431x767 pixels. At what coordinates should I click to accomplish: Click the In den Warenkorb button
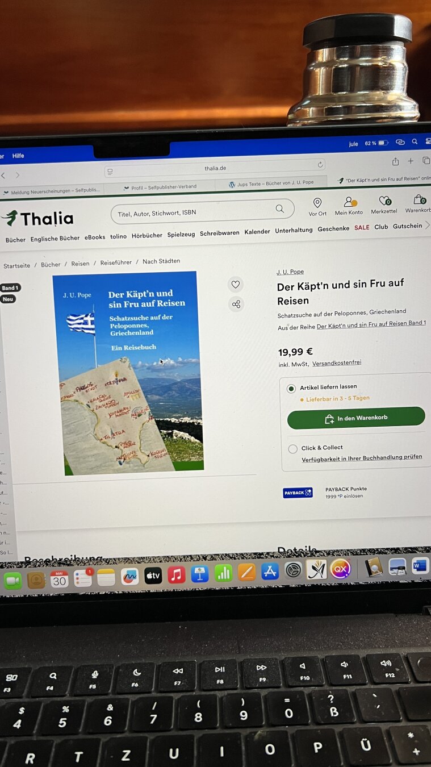point(356,418)
